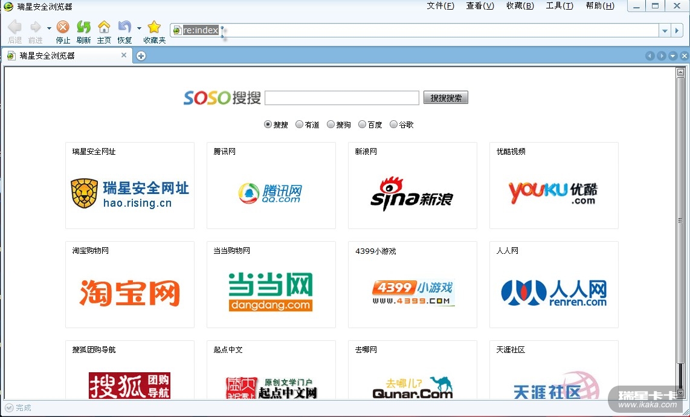Open the 收藏(B) menu

pos(520,5)
